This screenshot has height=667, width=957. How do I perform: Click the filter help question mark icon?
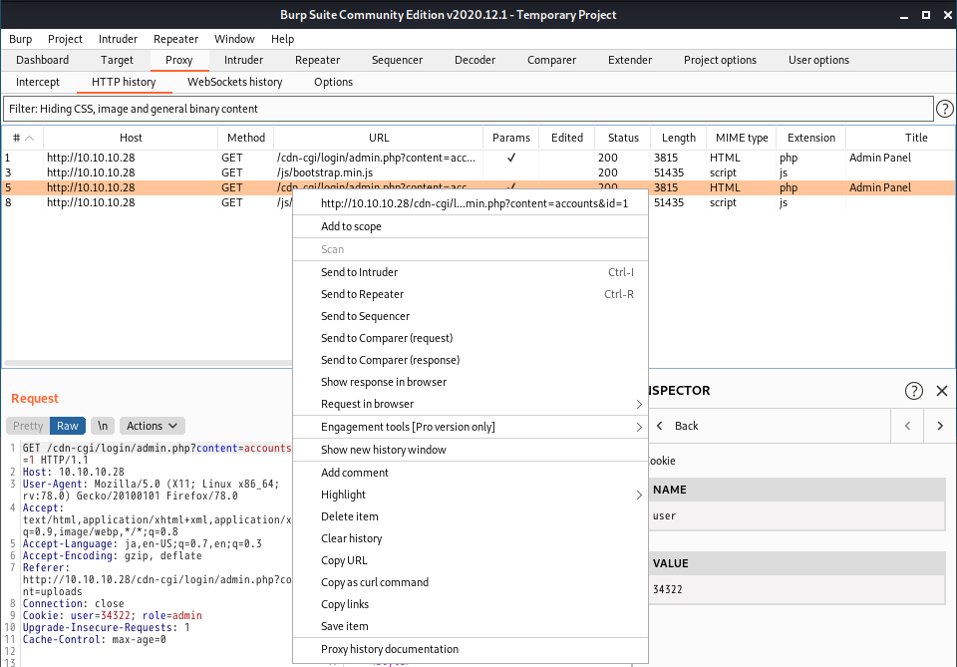pyautogui.click(x=944, y=109)
